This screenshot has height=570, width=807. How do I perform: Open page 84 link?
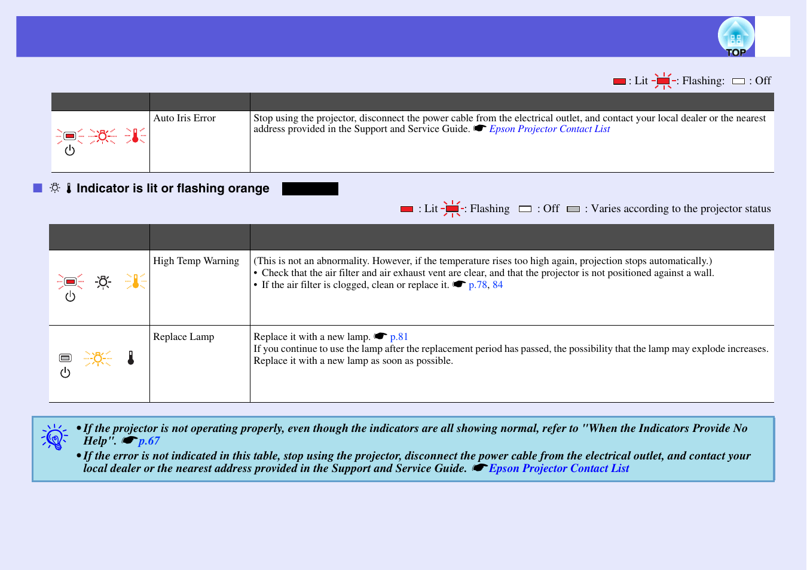497,285
